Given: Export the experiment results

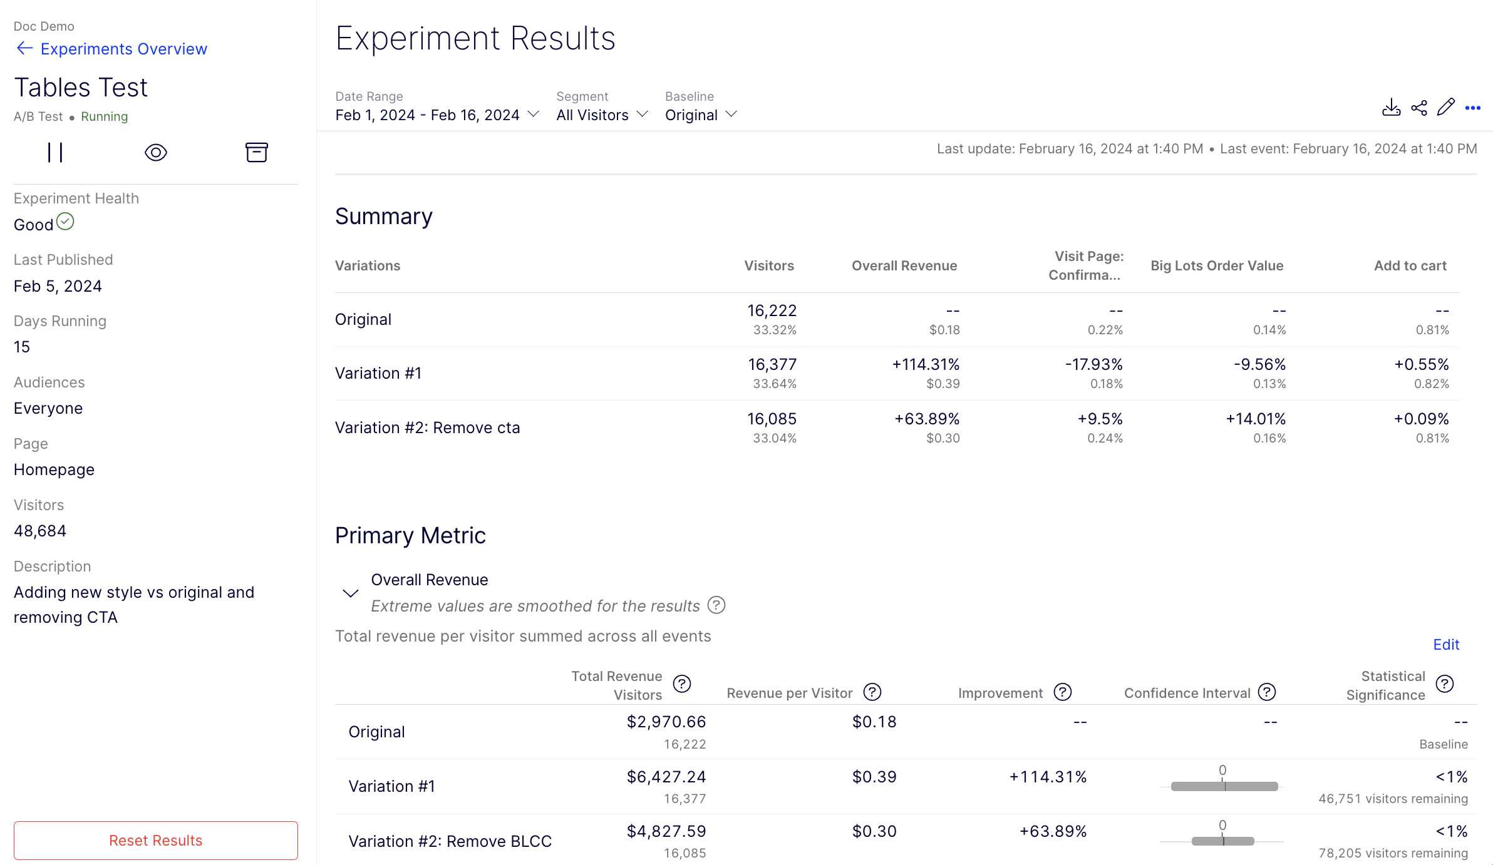Looking at the screenshot, I should [1392, 108].
